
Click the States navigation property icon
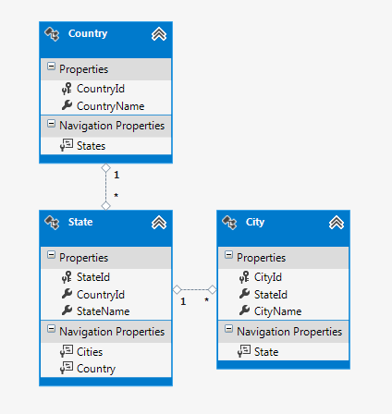coord(67,145)
